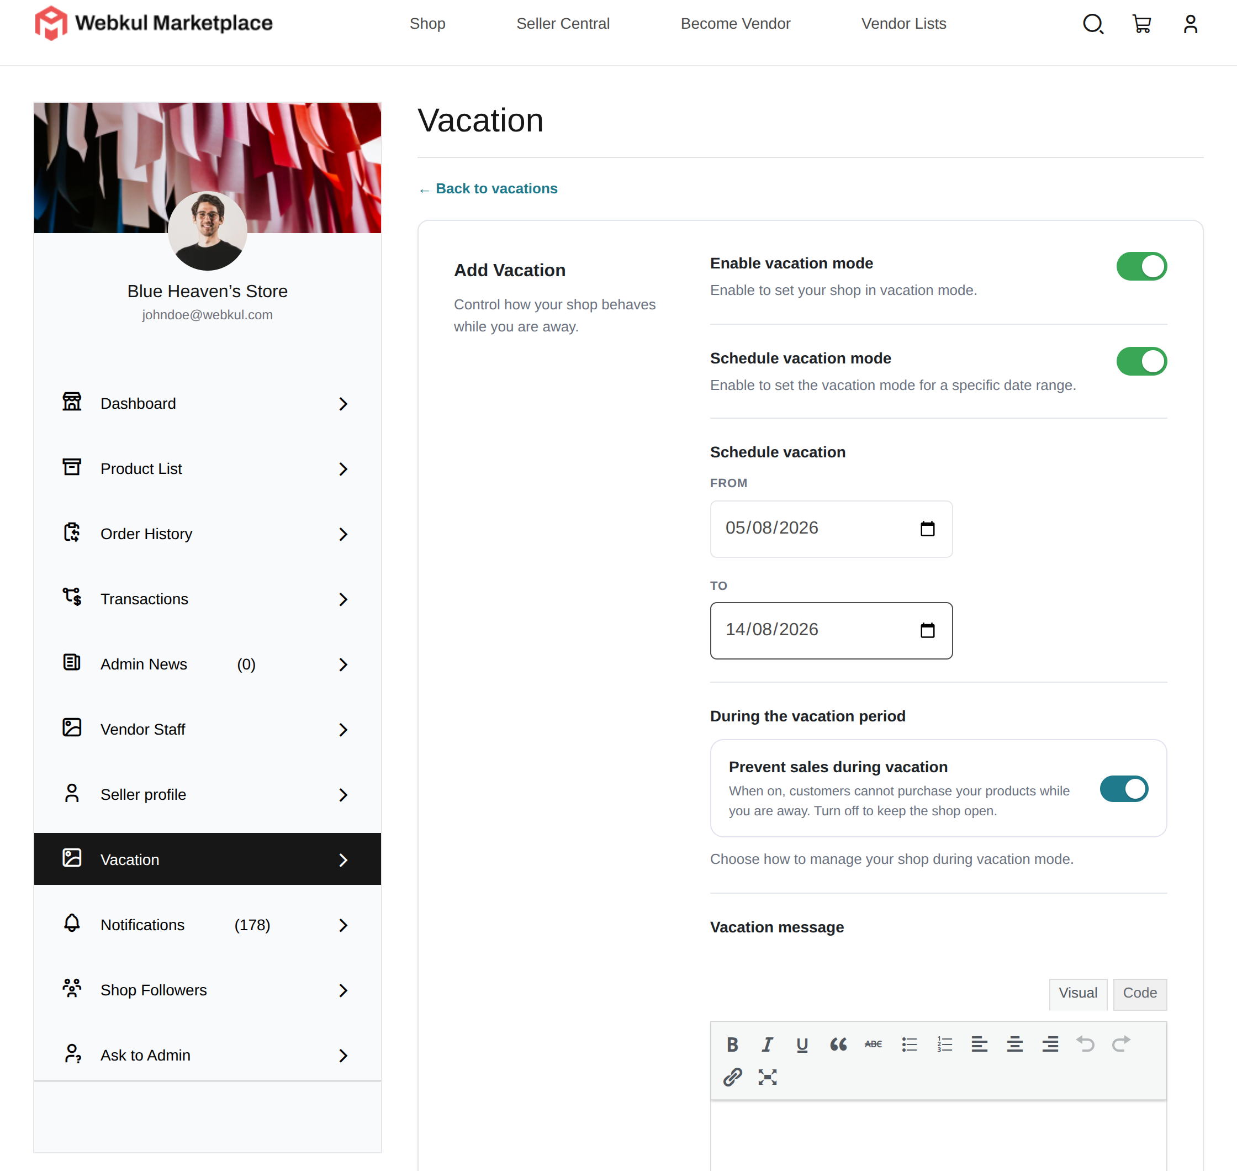The width and height of the screenshot is (1237, 1171).
Task: Align text right in editor
Action: click(x=1050, y=1045)
